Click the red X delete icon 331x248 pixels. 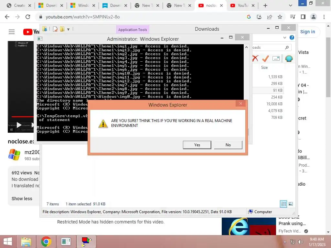pyautogui.click(x=255, y=58)
